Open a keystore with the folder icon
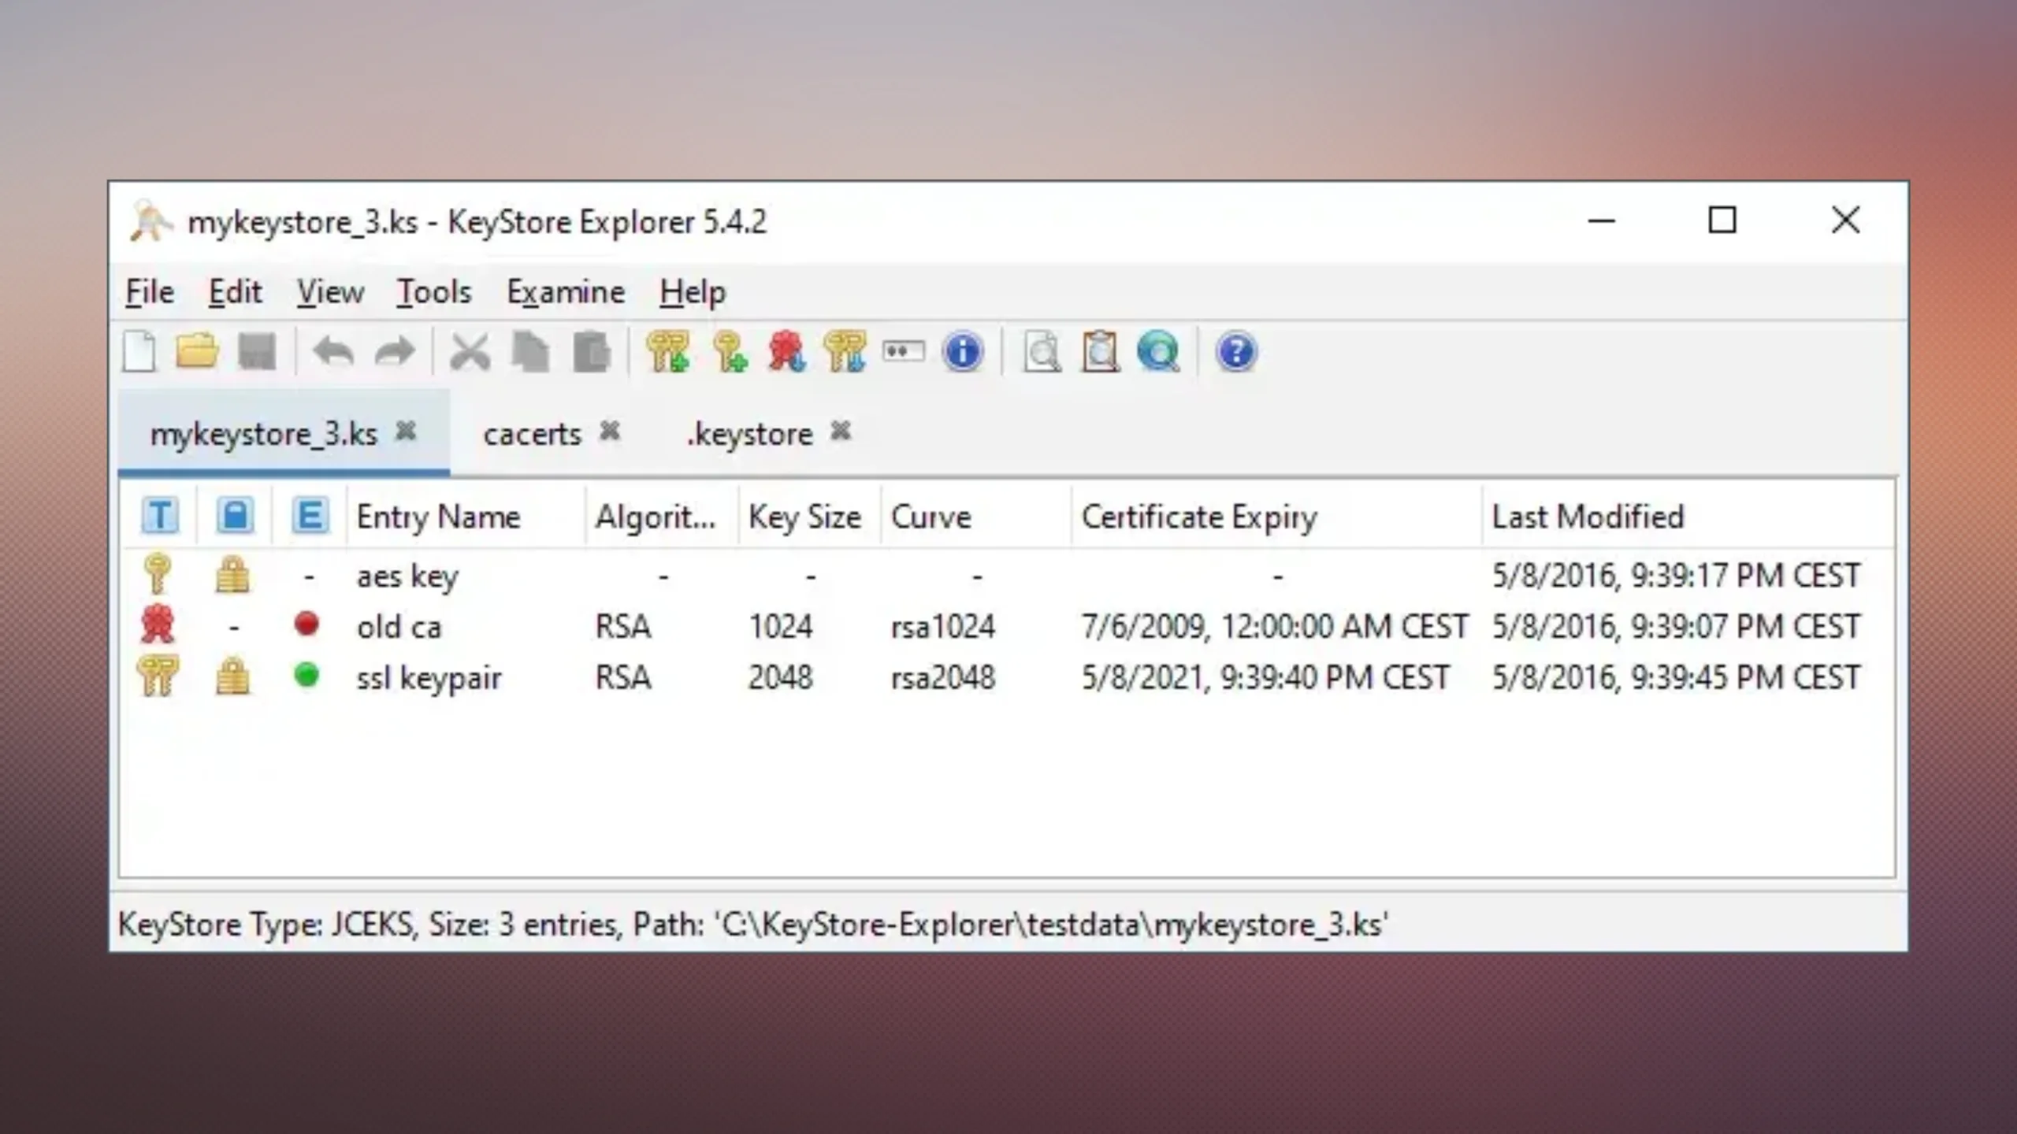2017x1134 pixels. [x=197, y=351]
